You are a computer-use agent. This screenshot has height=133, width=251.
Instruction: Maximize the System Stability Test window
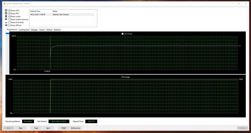(239, 3)
